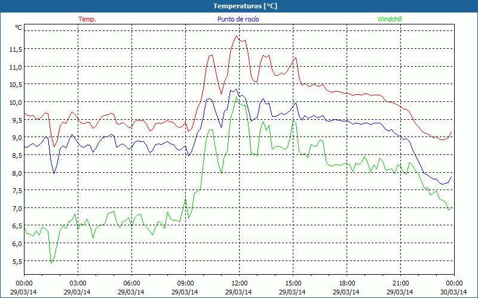The height and width of the screenshot is (298, 478).
Task: Click the Temperaturas [°C] chart title
Action: [245, 6]
